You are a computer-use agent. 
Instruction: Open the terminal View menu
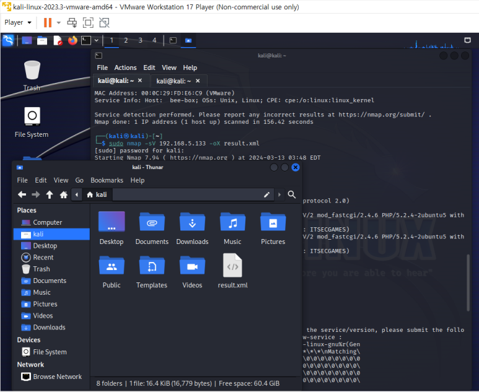click(x=169, y=68)
